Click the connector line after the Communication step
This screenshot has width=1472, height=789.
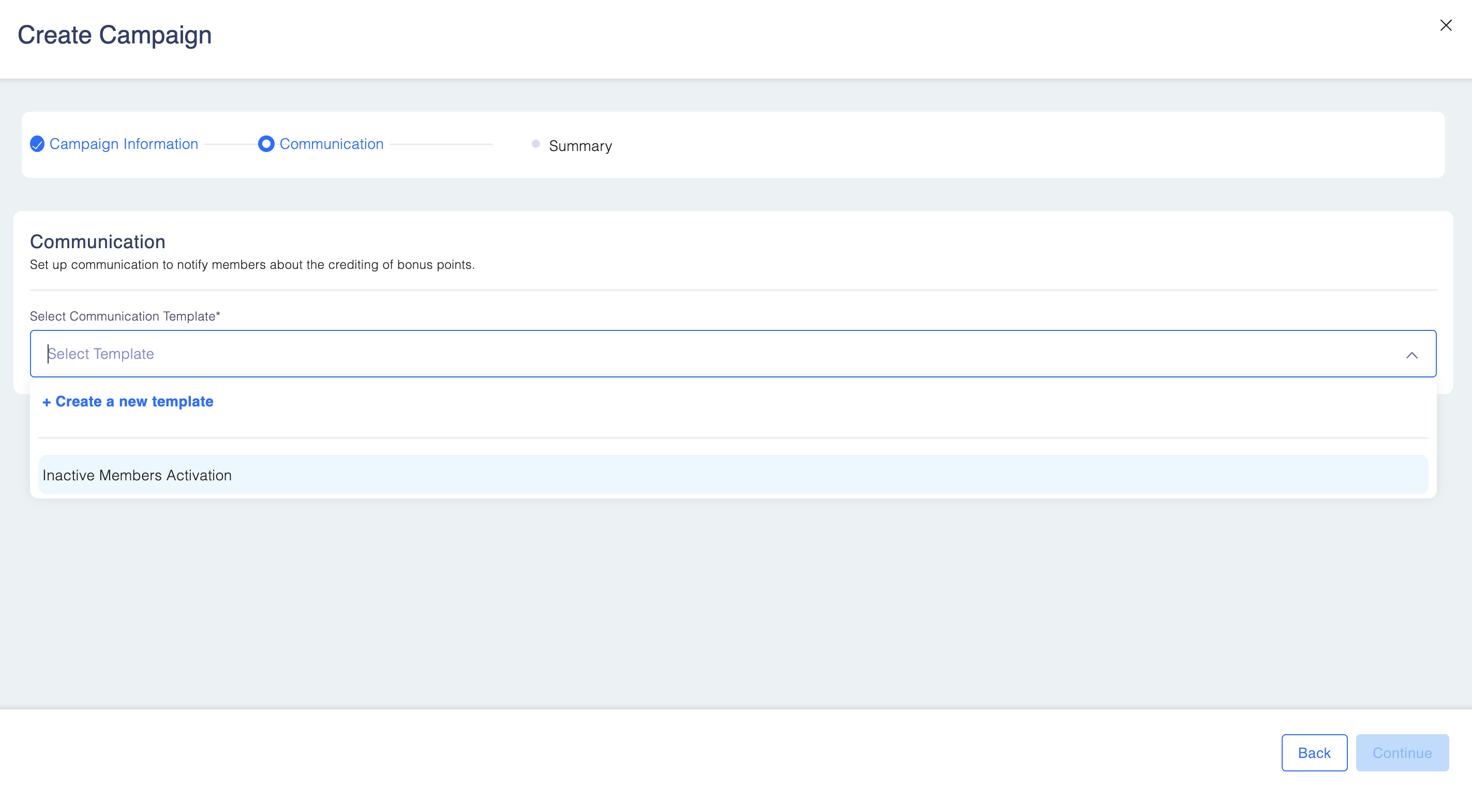tap(441, 145)
